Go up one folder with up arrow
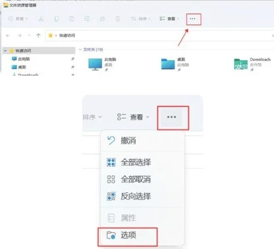The image size is (274, 249). 38,36
